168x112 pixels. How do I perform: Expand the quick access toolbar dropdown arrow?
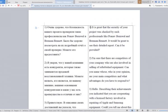(x=15, y=6)
